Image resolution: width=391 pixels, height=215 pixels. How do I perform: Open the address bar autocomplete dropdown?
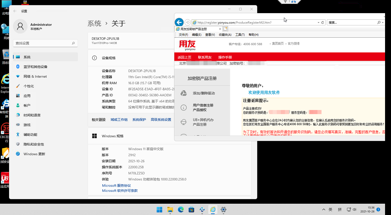(x=318, y=23)
